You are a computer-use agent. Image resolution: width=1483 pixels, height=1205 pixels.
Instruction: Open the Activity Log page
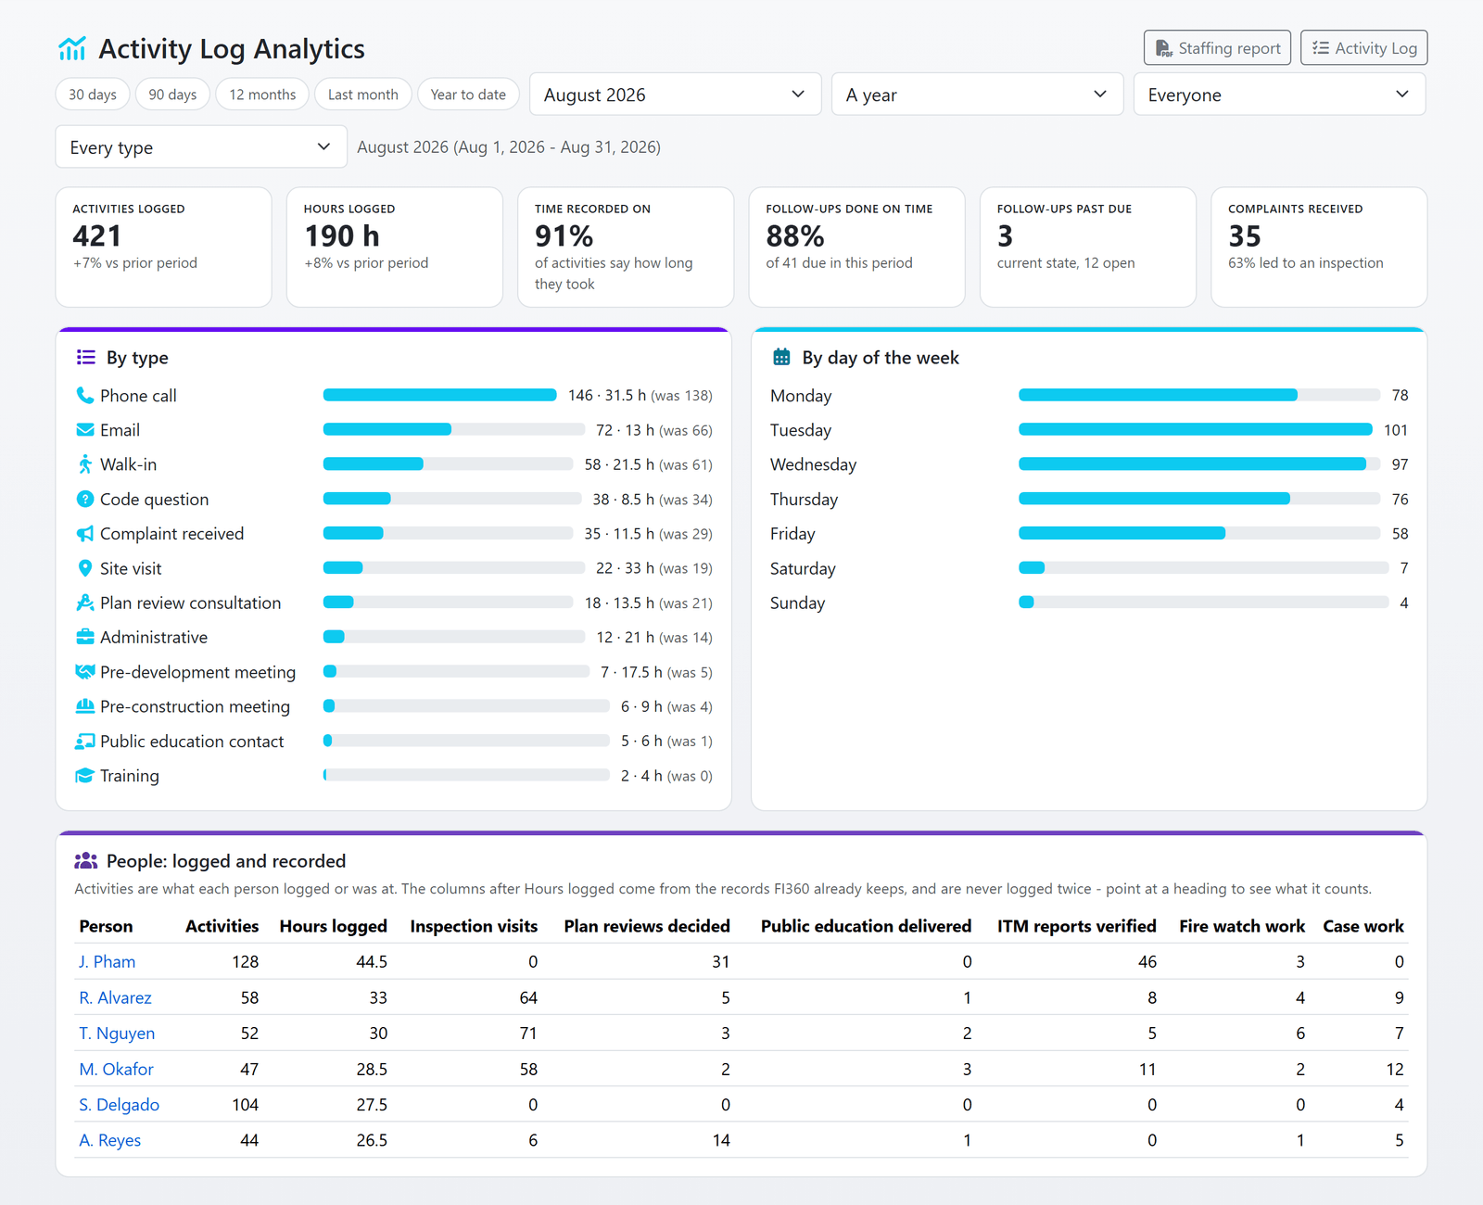click(1363, 48)
